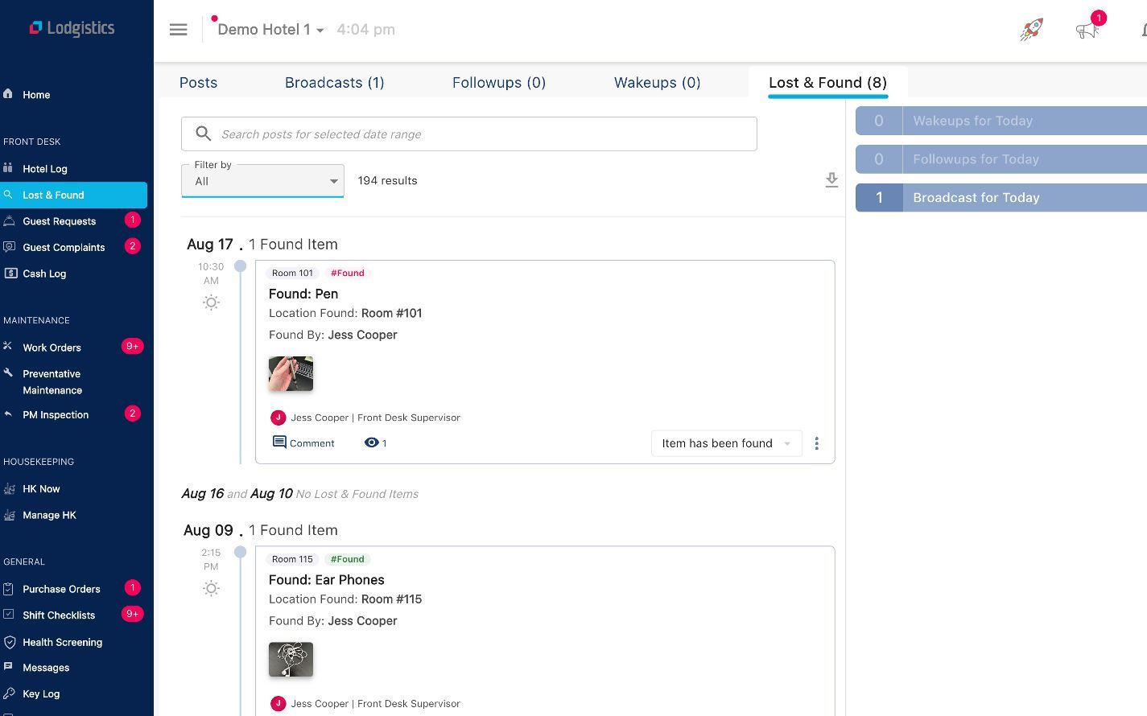Viewport: 1147px width, 716px height.
Task: Click the search magnifier icon
Action: (204, 134)
